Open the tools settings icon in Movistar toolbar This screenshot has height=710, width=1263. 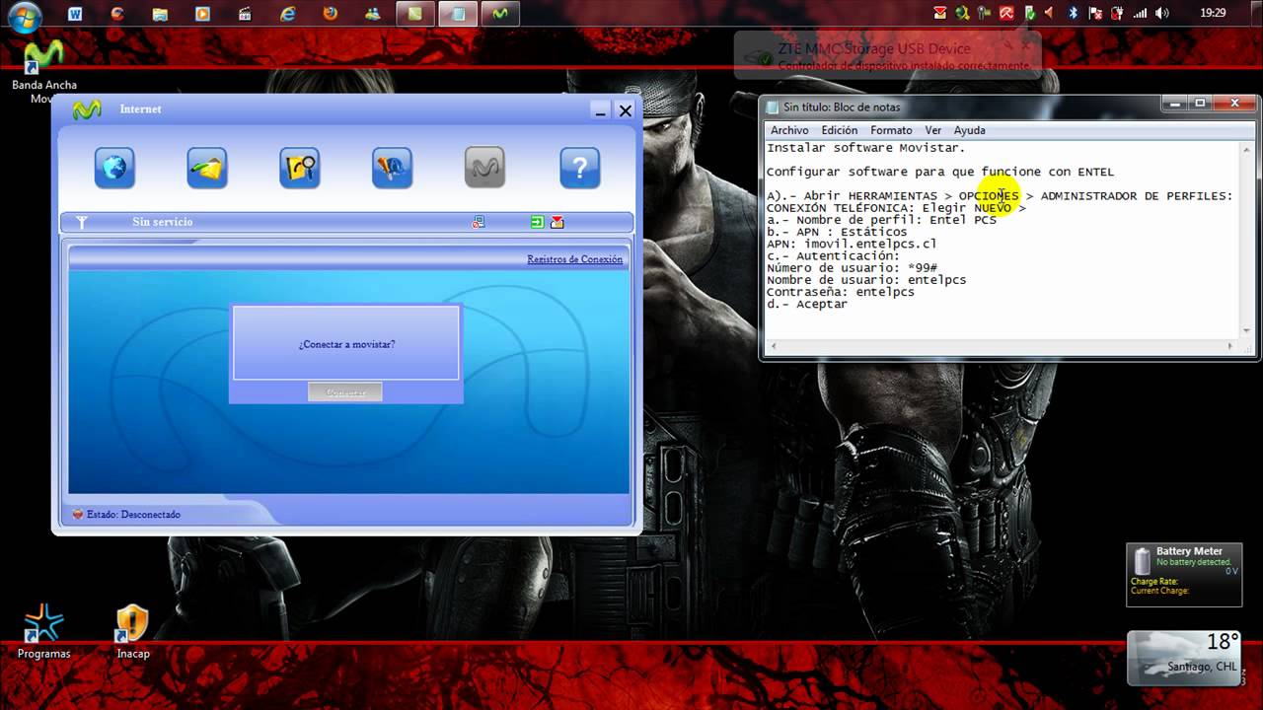click(x=393, y=168)
